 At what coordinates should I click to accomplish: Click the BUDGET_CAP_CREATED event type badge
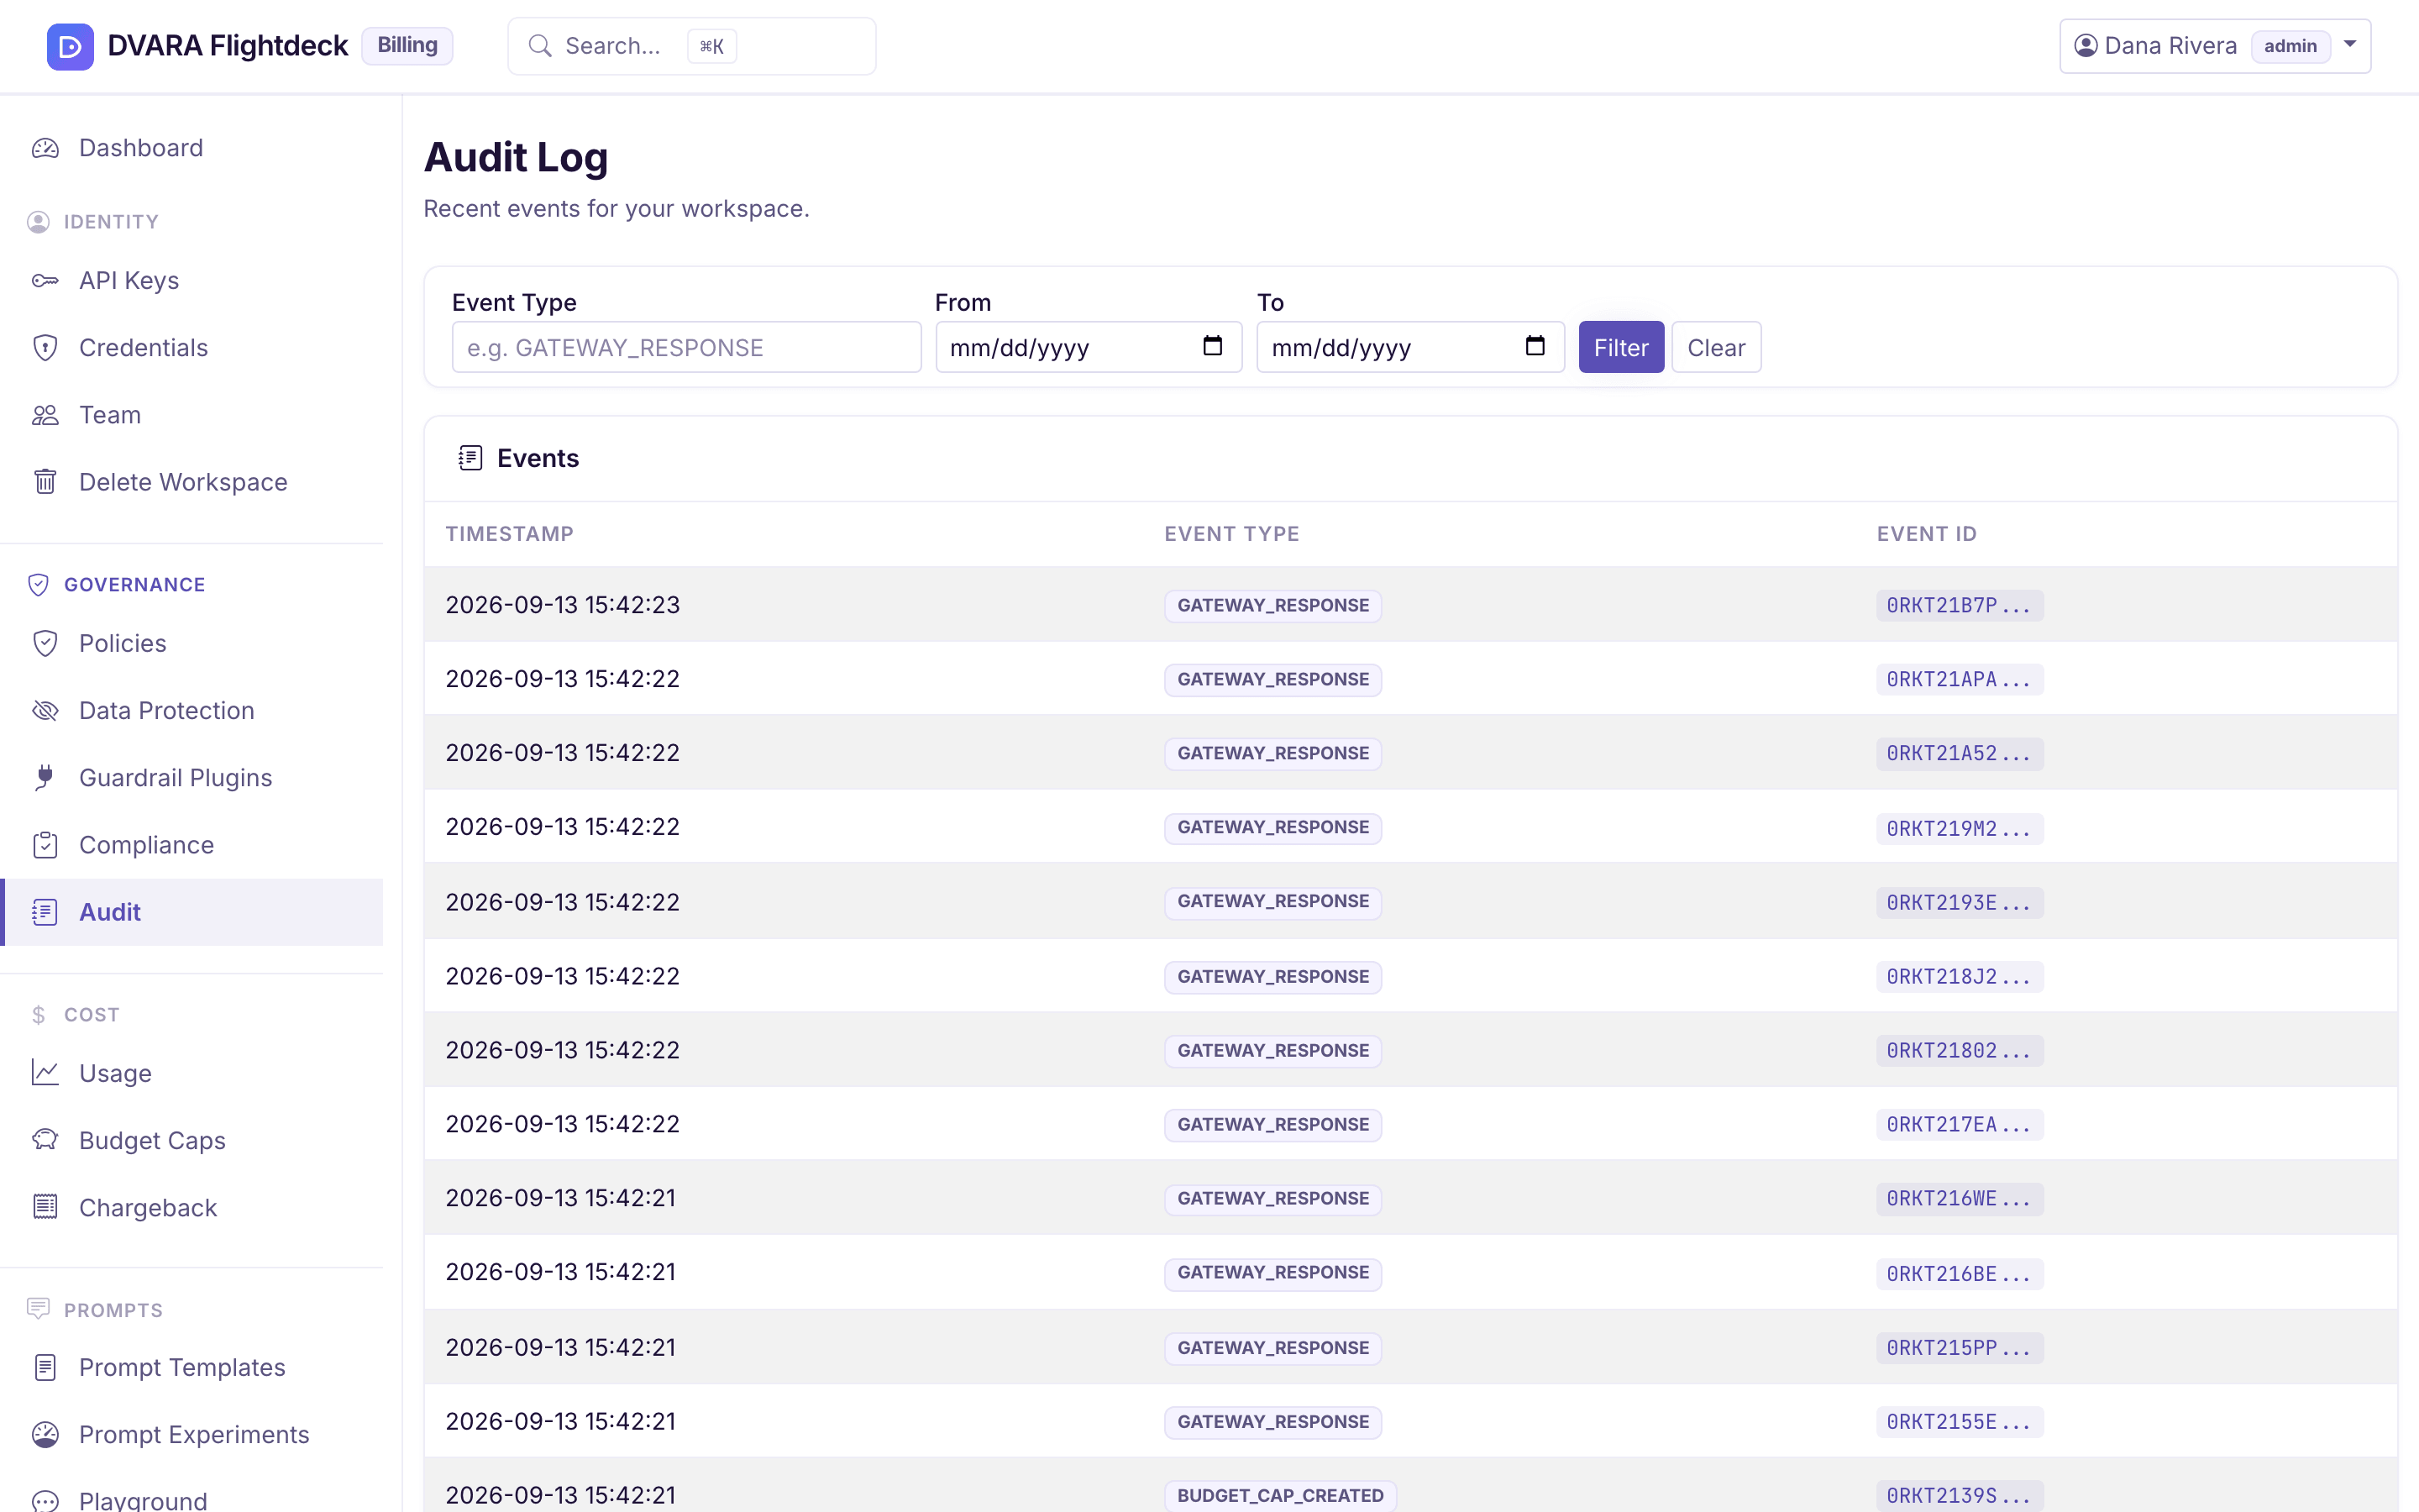point(1280,1495)
